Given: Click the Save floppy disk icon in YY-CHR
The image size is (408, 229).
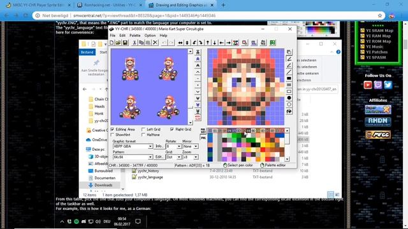Looking at the screenshot, I should coord(125,43).
